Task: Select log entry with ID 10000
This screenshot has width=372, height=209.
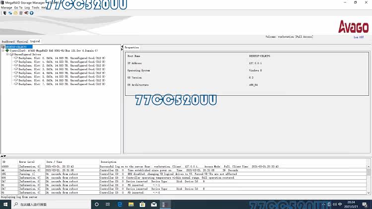Action: [x=184, y=166]
